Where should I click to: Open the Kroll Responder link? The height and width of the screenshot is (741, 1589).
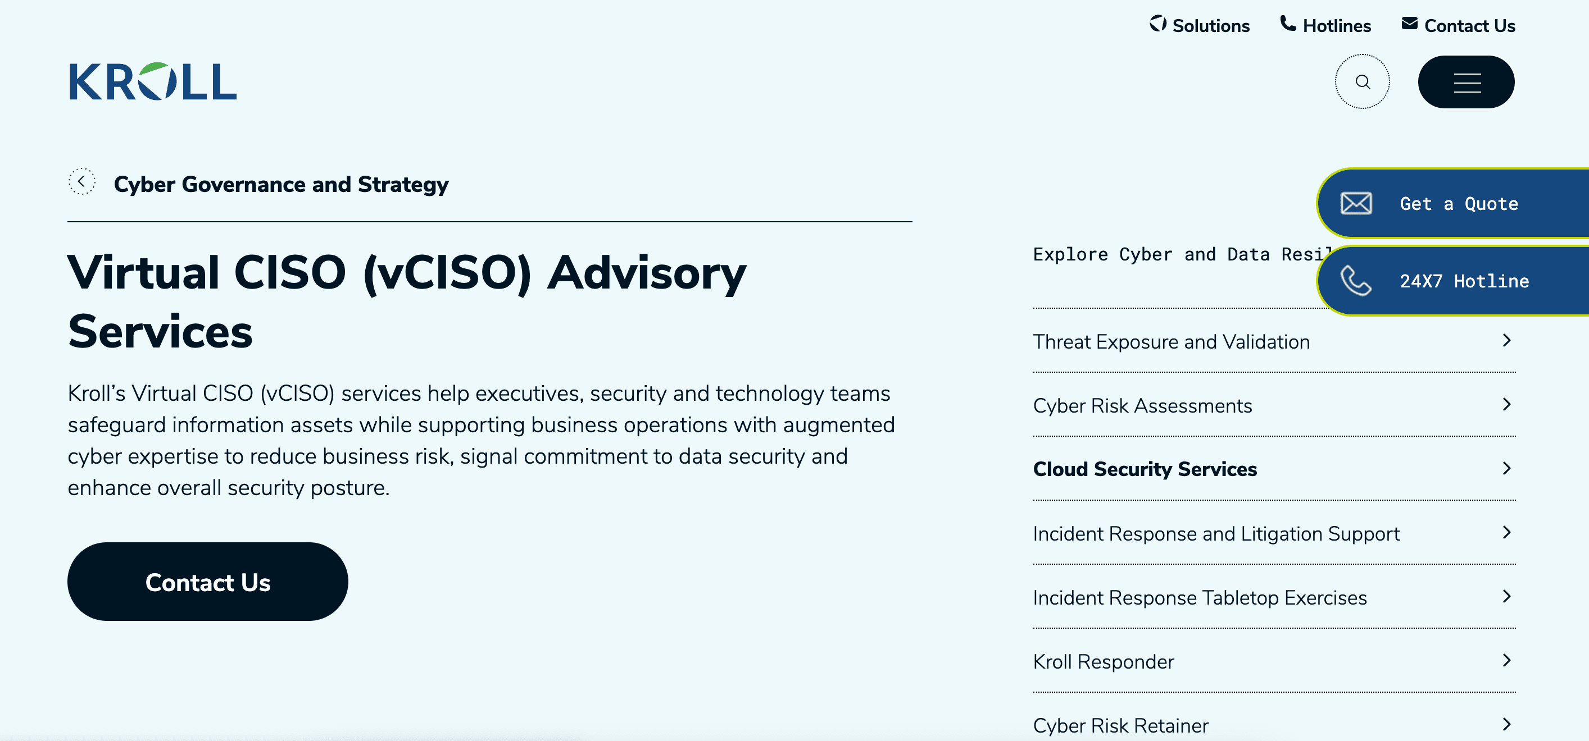coord(1103,661)
